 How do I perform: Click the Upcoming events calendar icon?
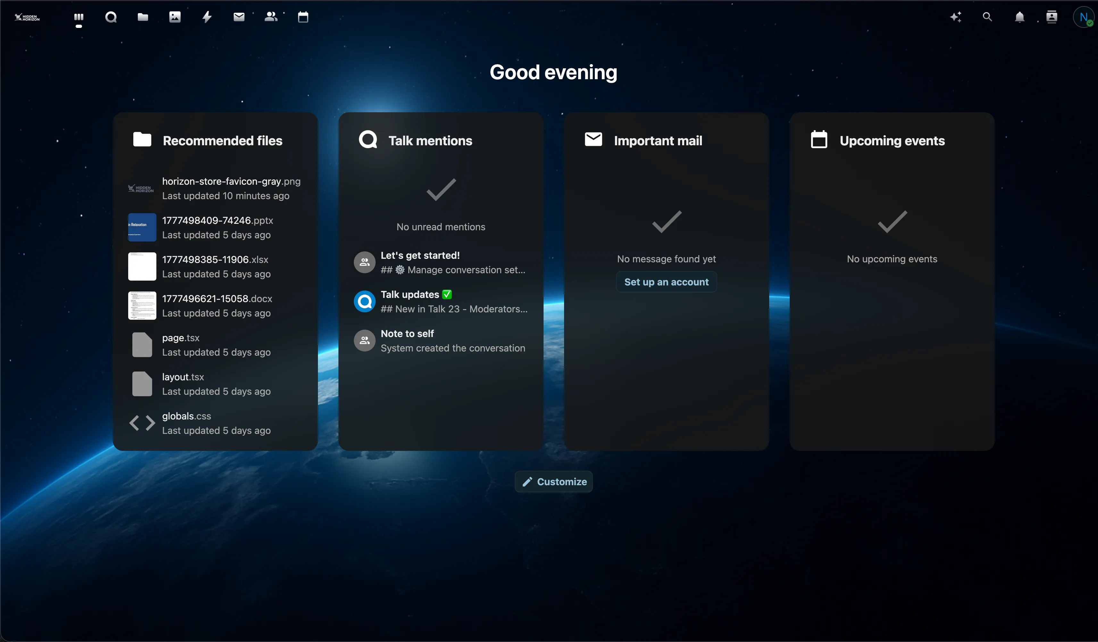pos(819,139)
